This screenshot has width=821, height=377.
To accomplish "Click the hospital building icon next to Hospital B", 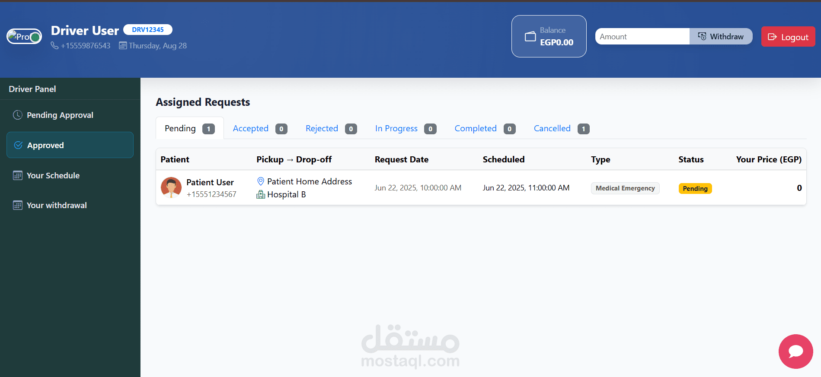I will [x=261, y=194].
